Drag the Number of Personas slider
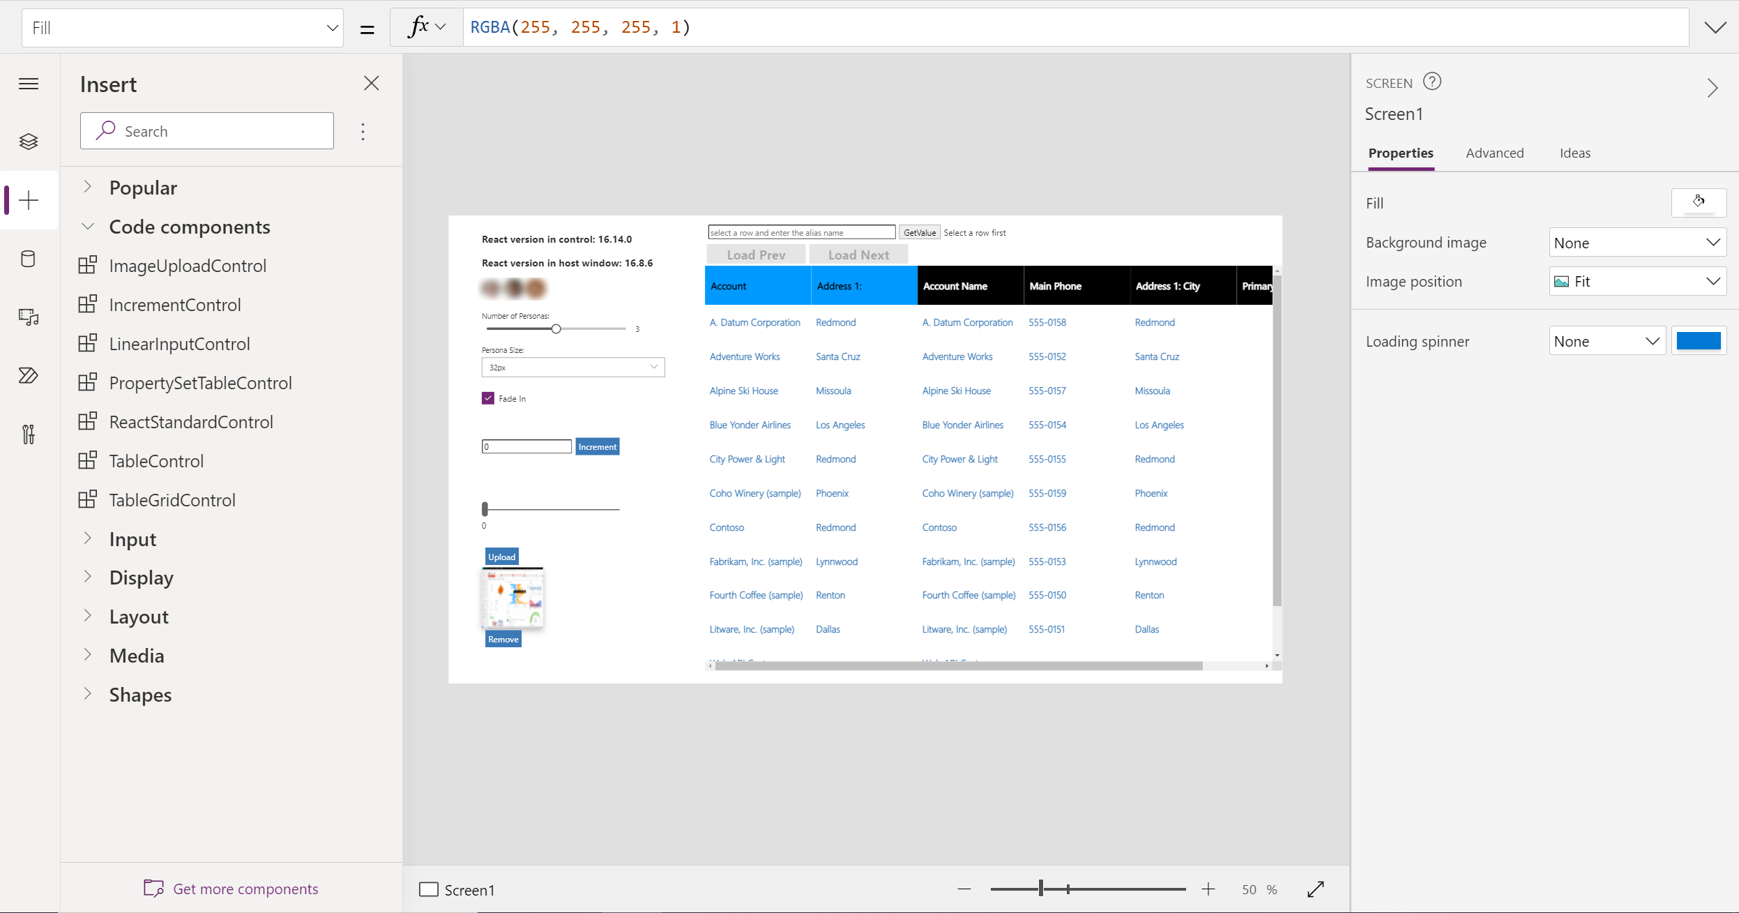This screenshot has height=913, width=1739. click(556, 329)
